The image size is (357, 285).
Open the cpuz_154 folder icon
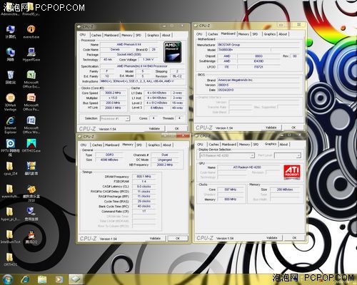point(11,168)
